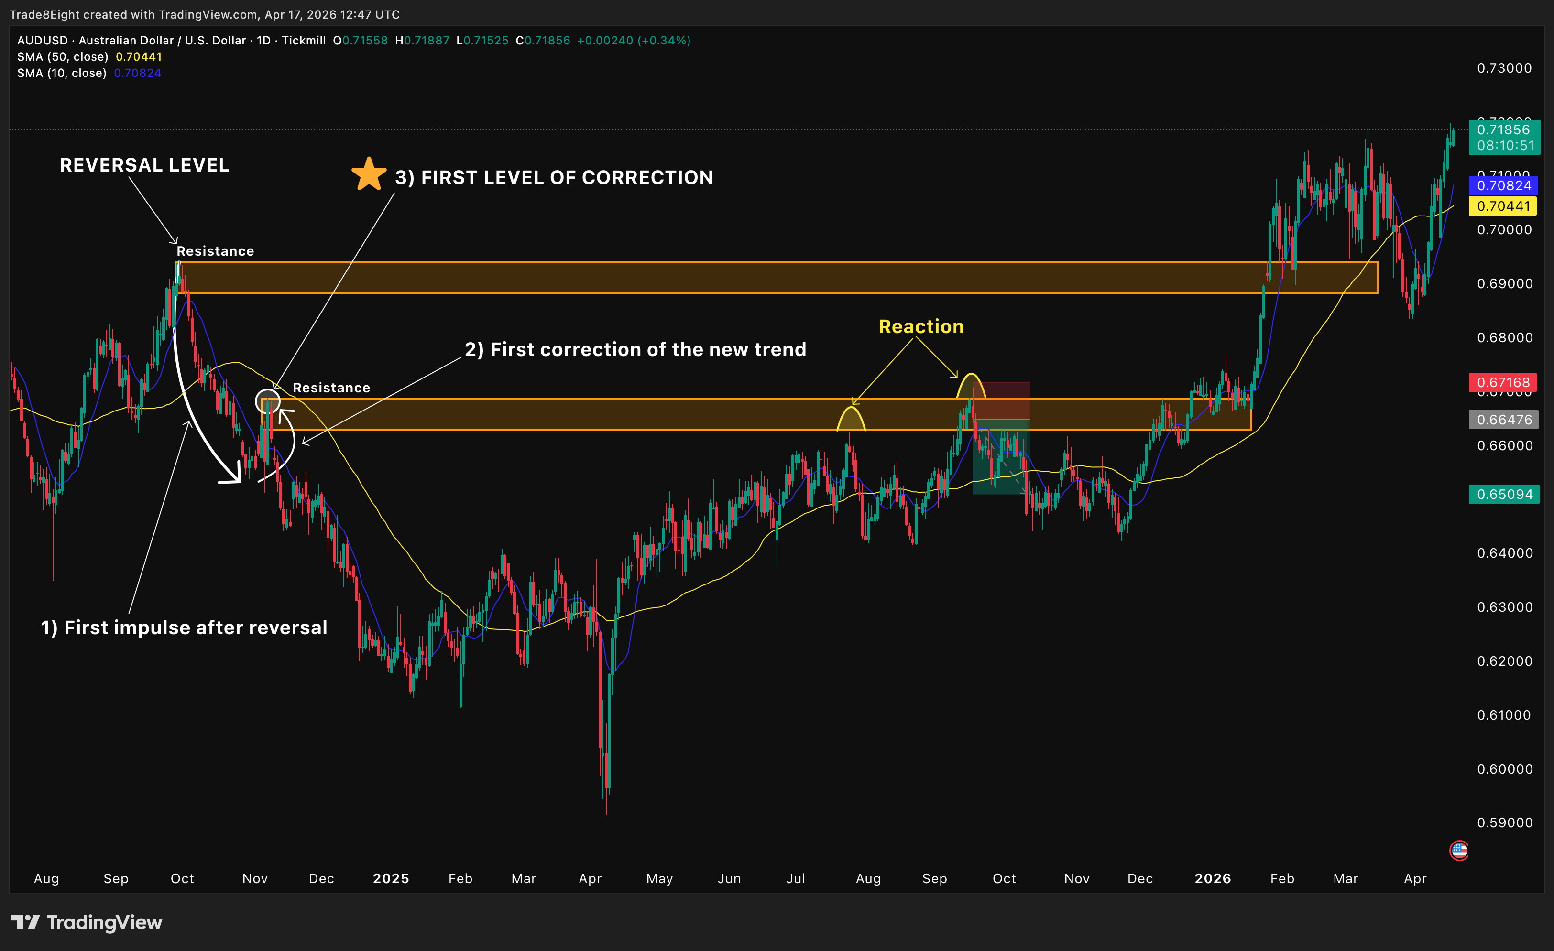Click the Trade8Eight created with TradingView.com header text

(x=204, y=14)
